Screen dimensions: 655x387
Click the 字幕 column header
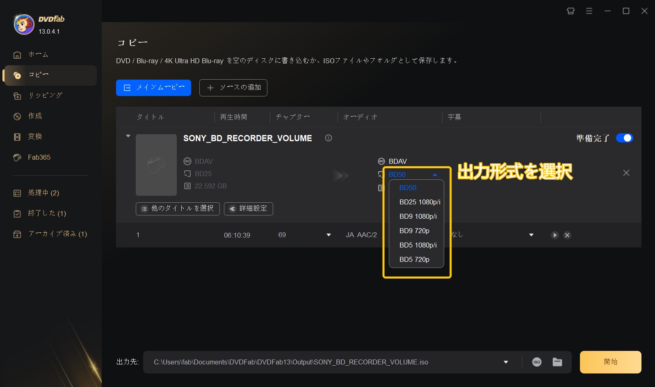tap(454, 117)
